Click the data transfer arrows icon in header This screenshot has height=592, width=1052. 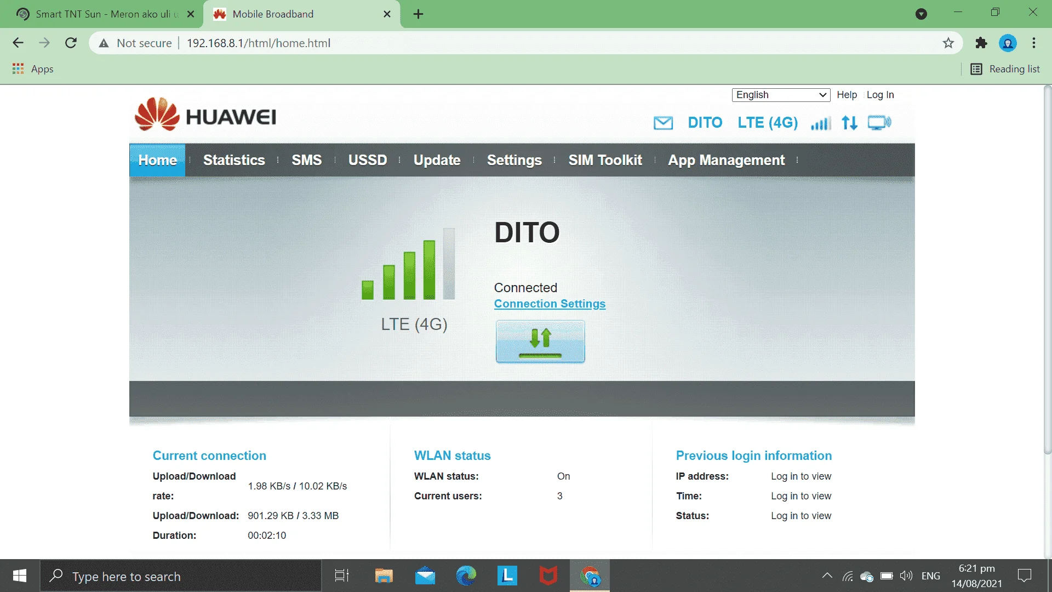tap(849, 123)
